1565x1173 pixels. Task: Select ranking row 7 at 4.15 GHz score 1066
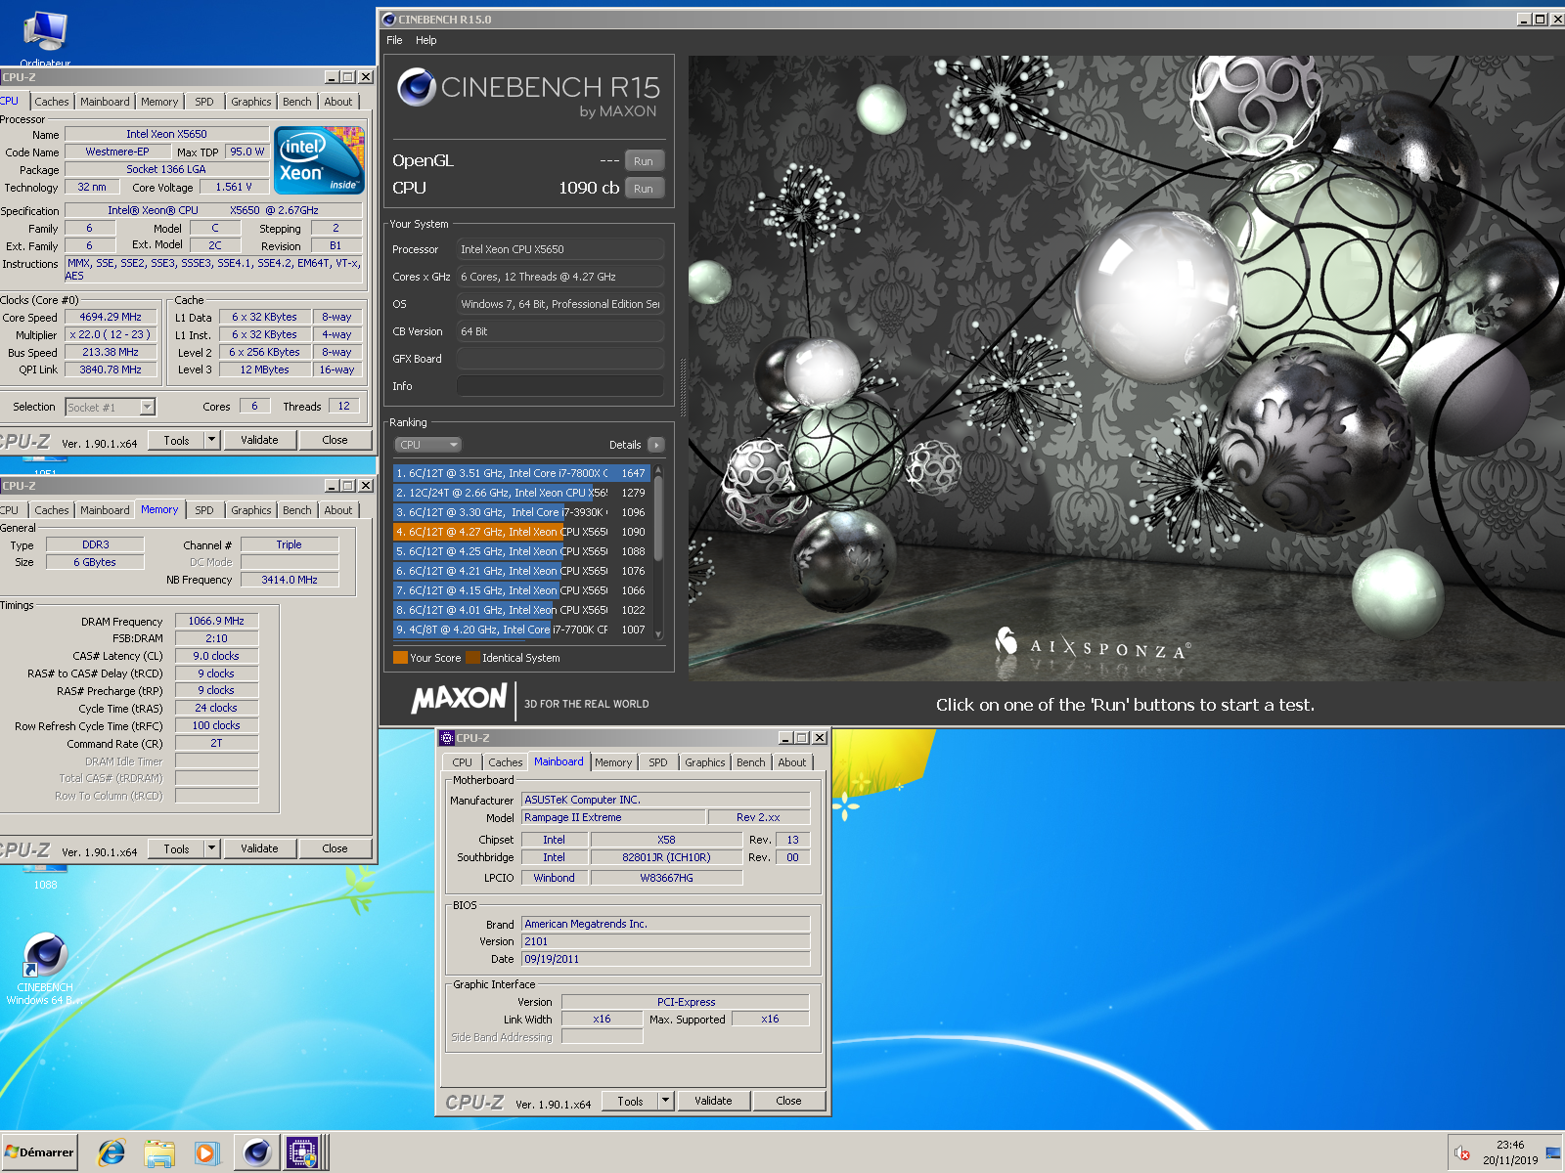[521, 590]
